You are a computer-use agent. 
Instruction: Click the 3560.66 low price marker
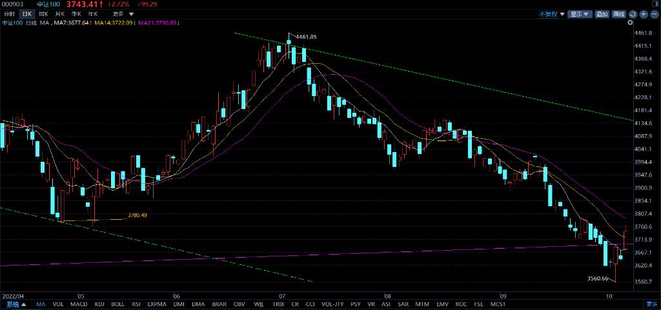[598, 278]
